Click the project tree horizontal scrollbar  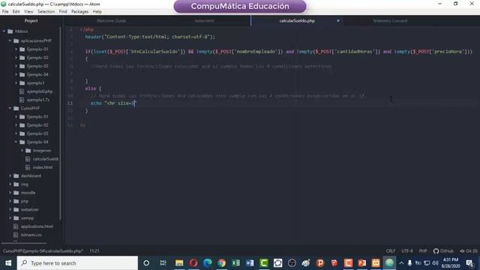click(x=24, y=243)
